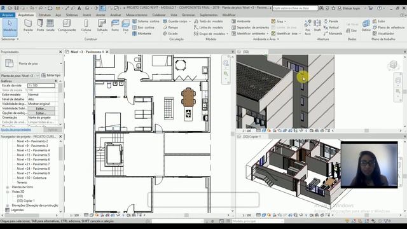Click the Save icon in quick access toolbar

coord(17,8)
